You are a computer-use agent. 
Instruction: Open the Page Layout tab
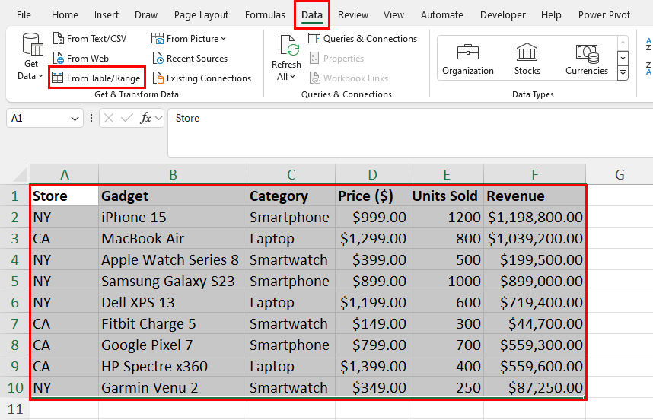pyautogui.click(x=201, y=15)
